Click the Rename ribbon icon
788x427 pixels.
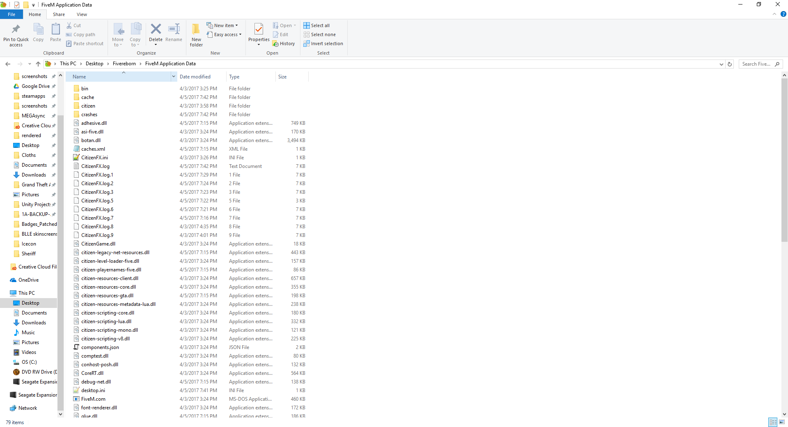(x=174, y=29)
